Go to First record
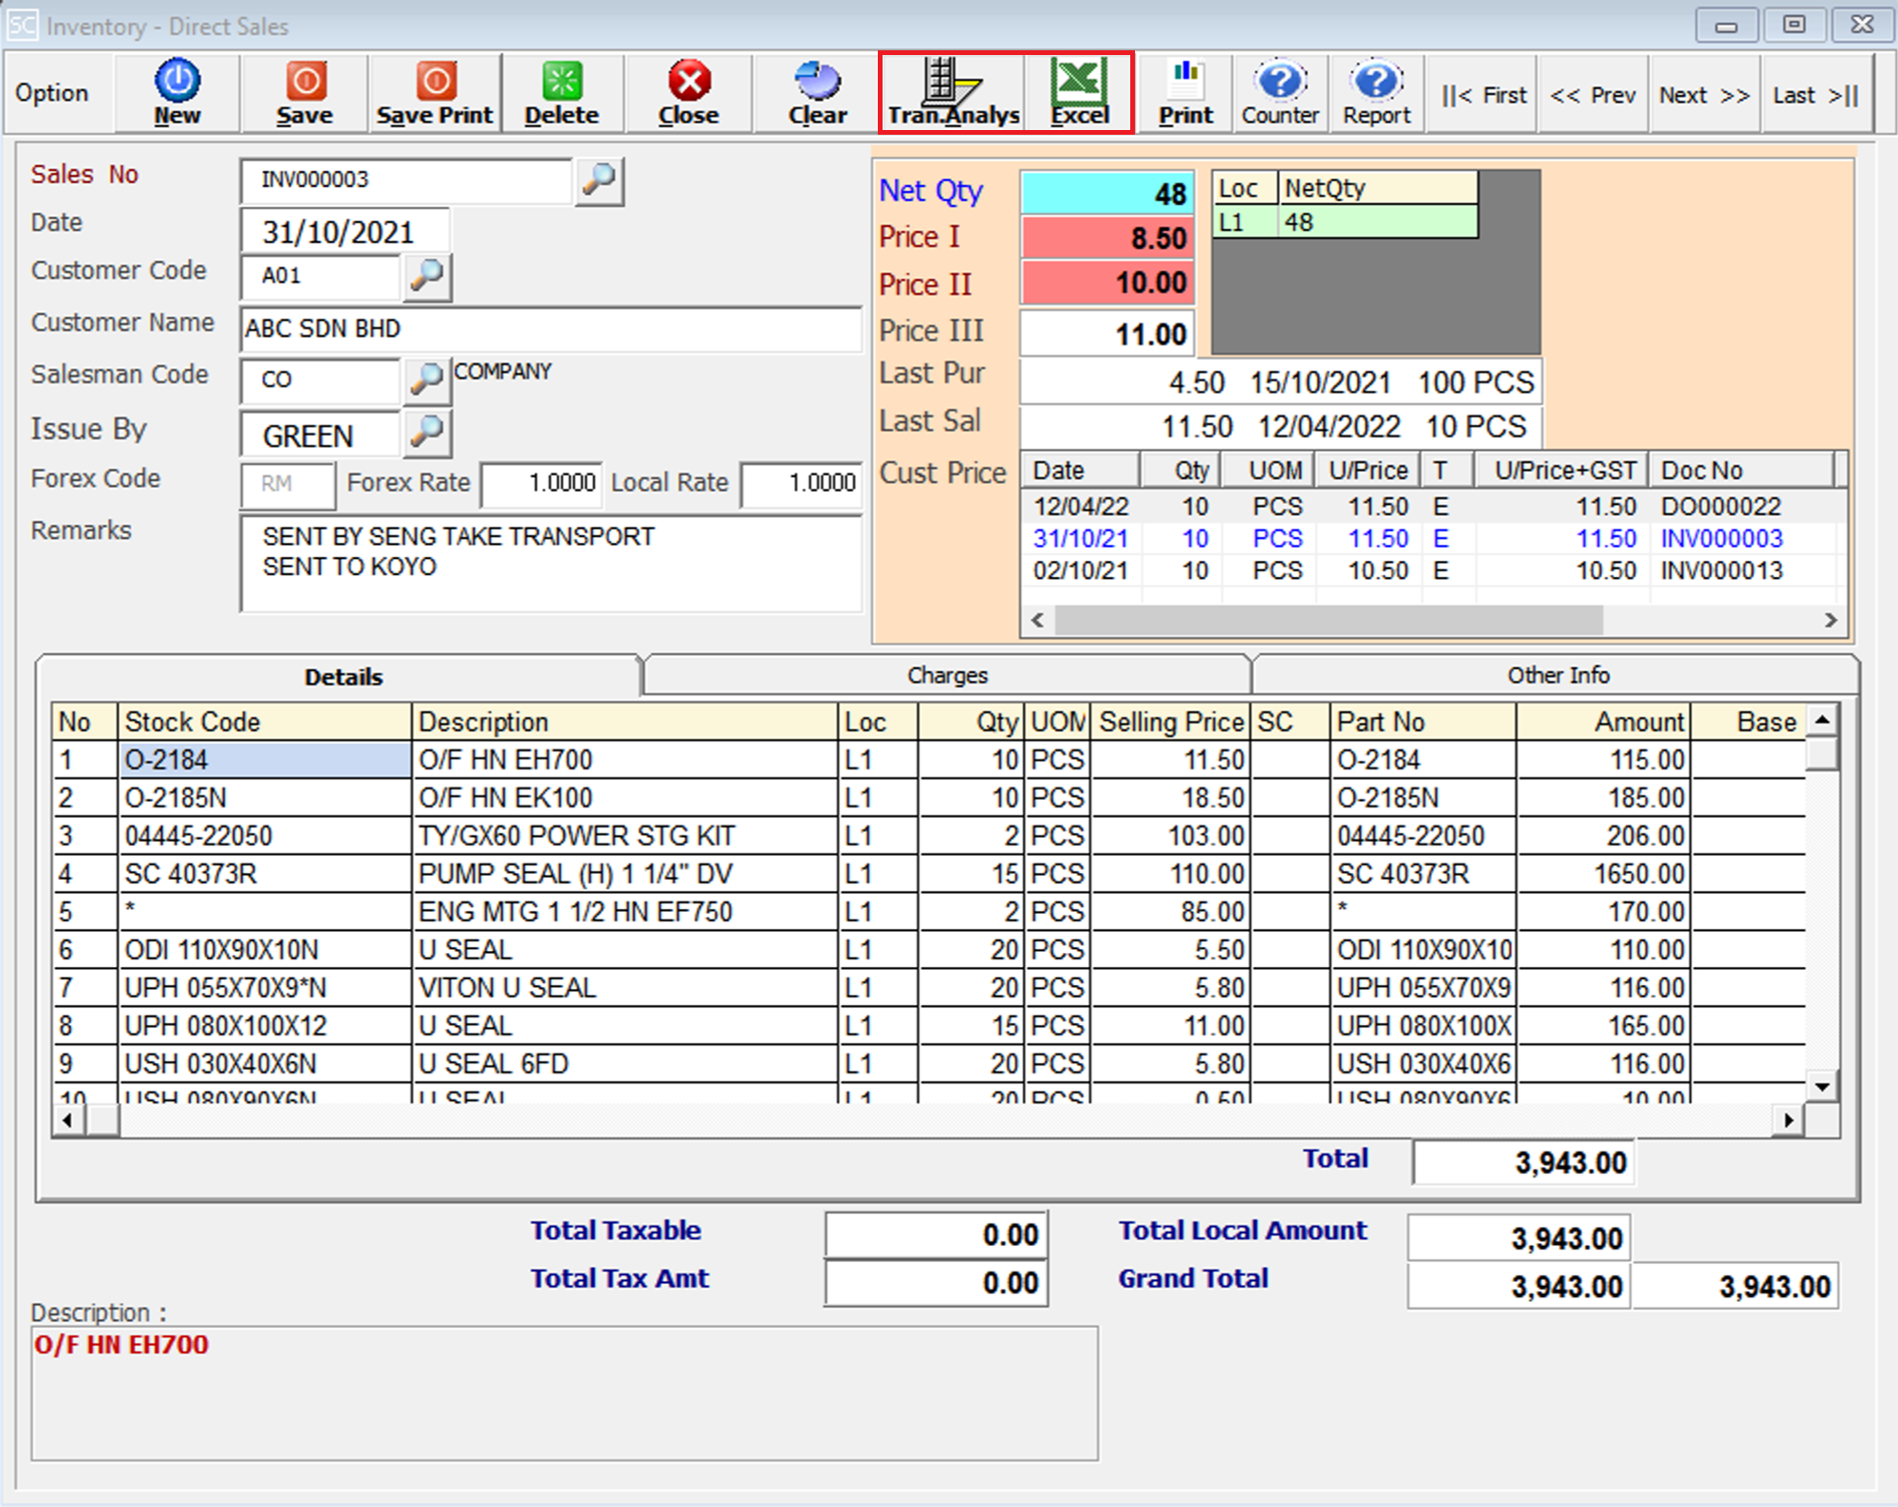 (1483, 95)
